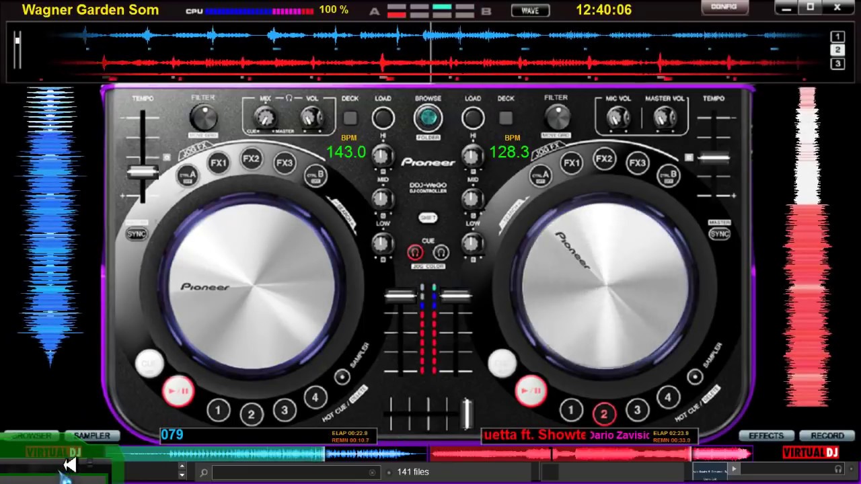Click right deck Play/Pause button
Viewport: 861px width, 484px height.
(x=531, y=391)
